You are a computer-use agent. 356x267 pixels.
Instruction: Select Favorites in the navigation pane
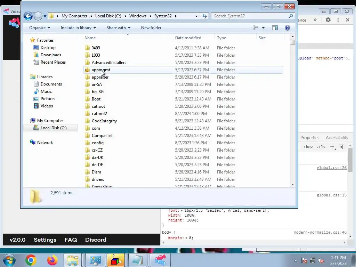[x=45, y=40]
